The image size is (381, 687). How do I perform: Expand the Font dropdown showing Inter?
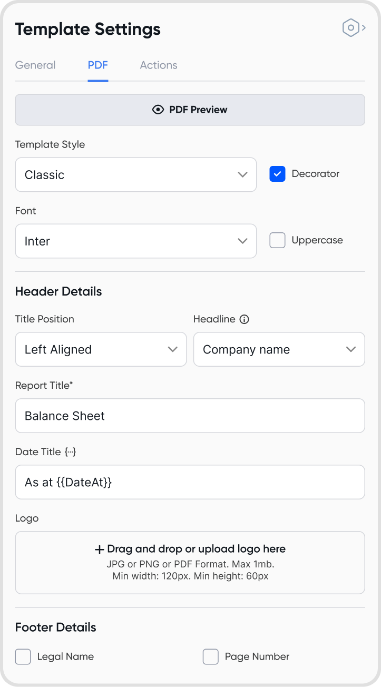coord(135,241)
